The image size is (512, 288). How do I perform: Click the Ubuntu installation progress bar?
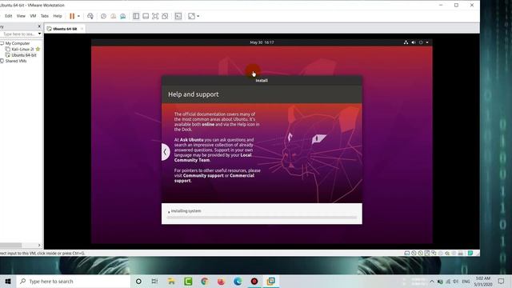(262, 217)
